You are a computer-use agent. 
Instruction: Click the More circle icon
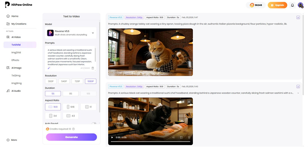tap(8, 140)
